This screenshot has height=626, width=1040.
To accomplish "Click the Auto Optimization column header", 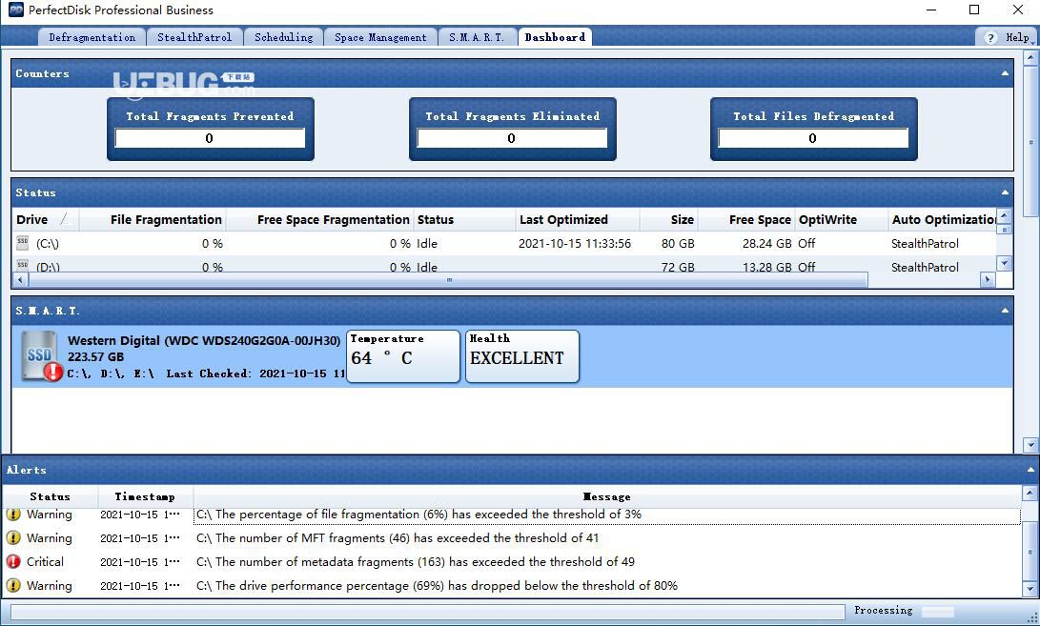I will (x=943, y=219).
